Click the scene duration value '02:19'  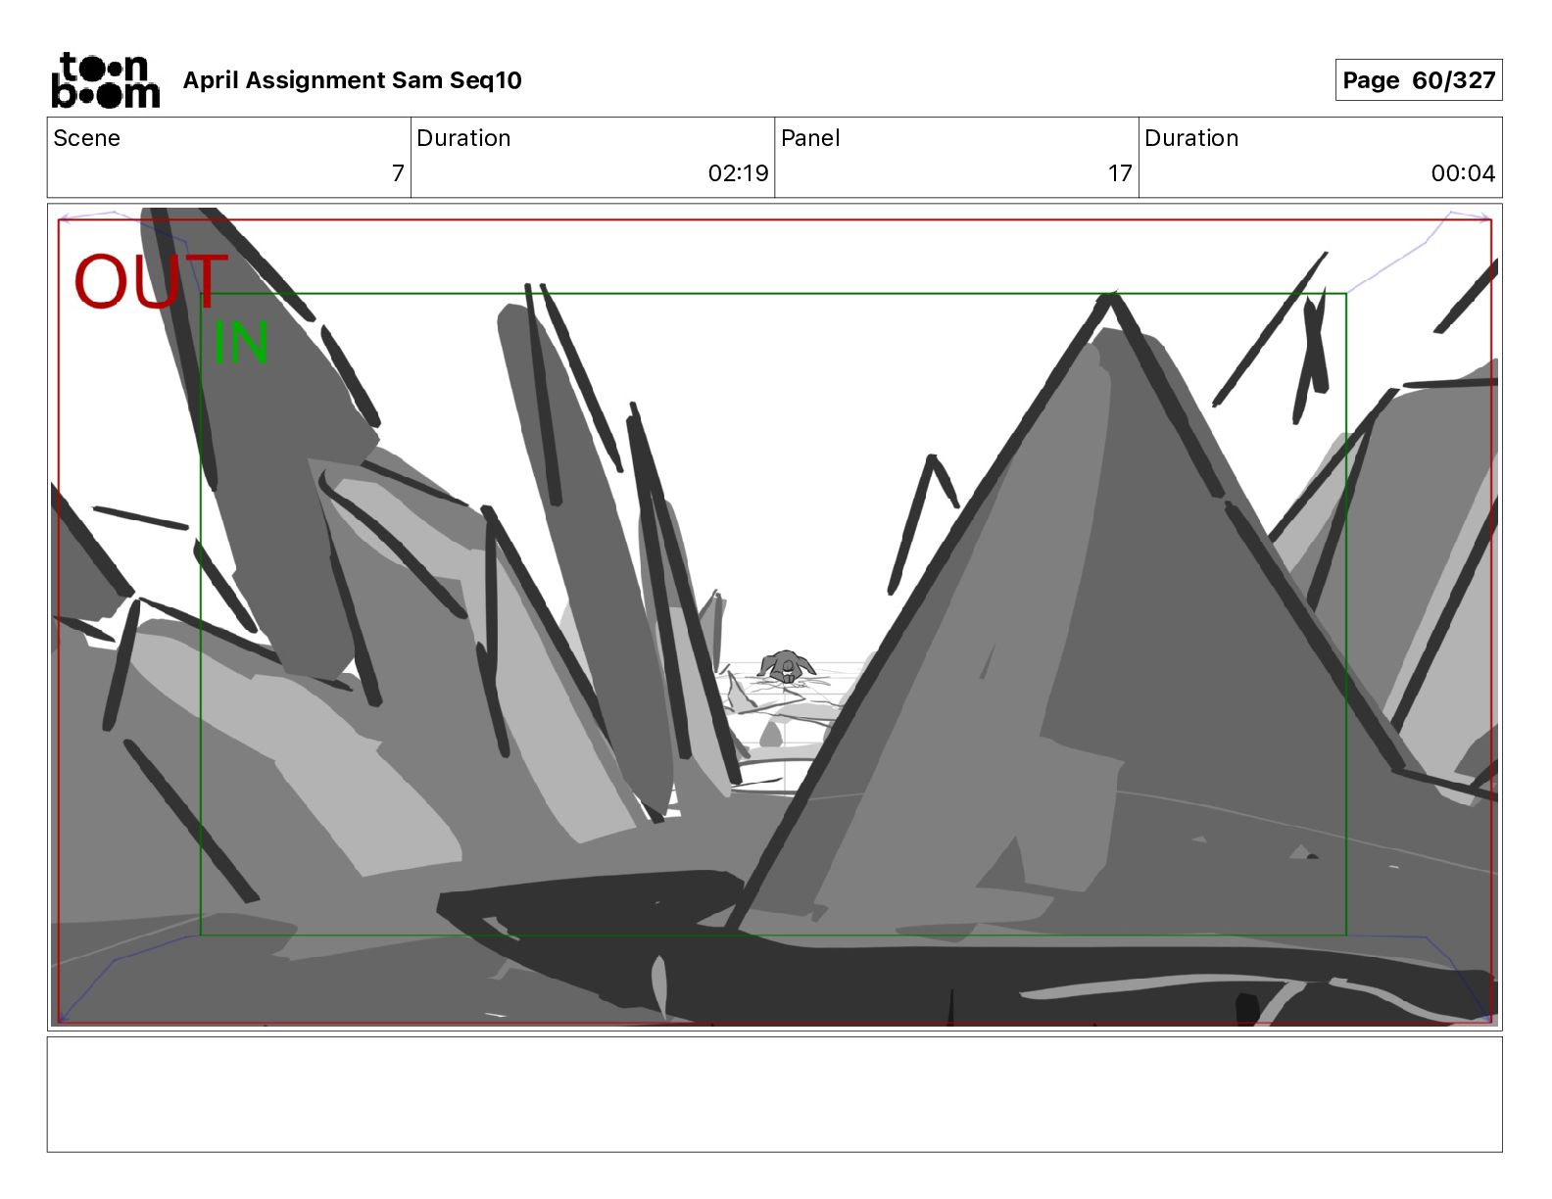click(x=738, y=173)
